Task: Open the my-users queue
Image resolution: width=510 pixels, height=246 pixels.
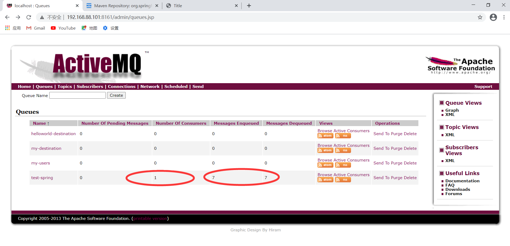Action: (41, 163)
